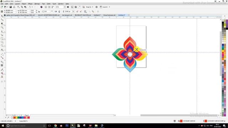Click the Welcome screen home icon tab

(x=5, y=15)
